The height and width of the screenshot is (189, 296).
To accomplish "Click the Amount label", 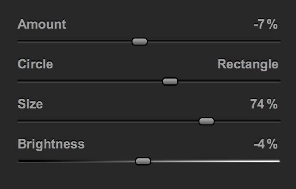I will click(42, 24).
